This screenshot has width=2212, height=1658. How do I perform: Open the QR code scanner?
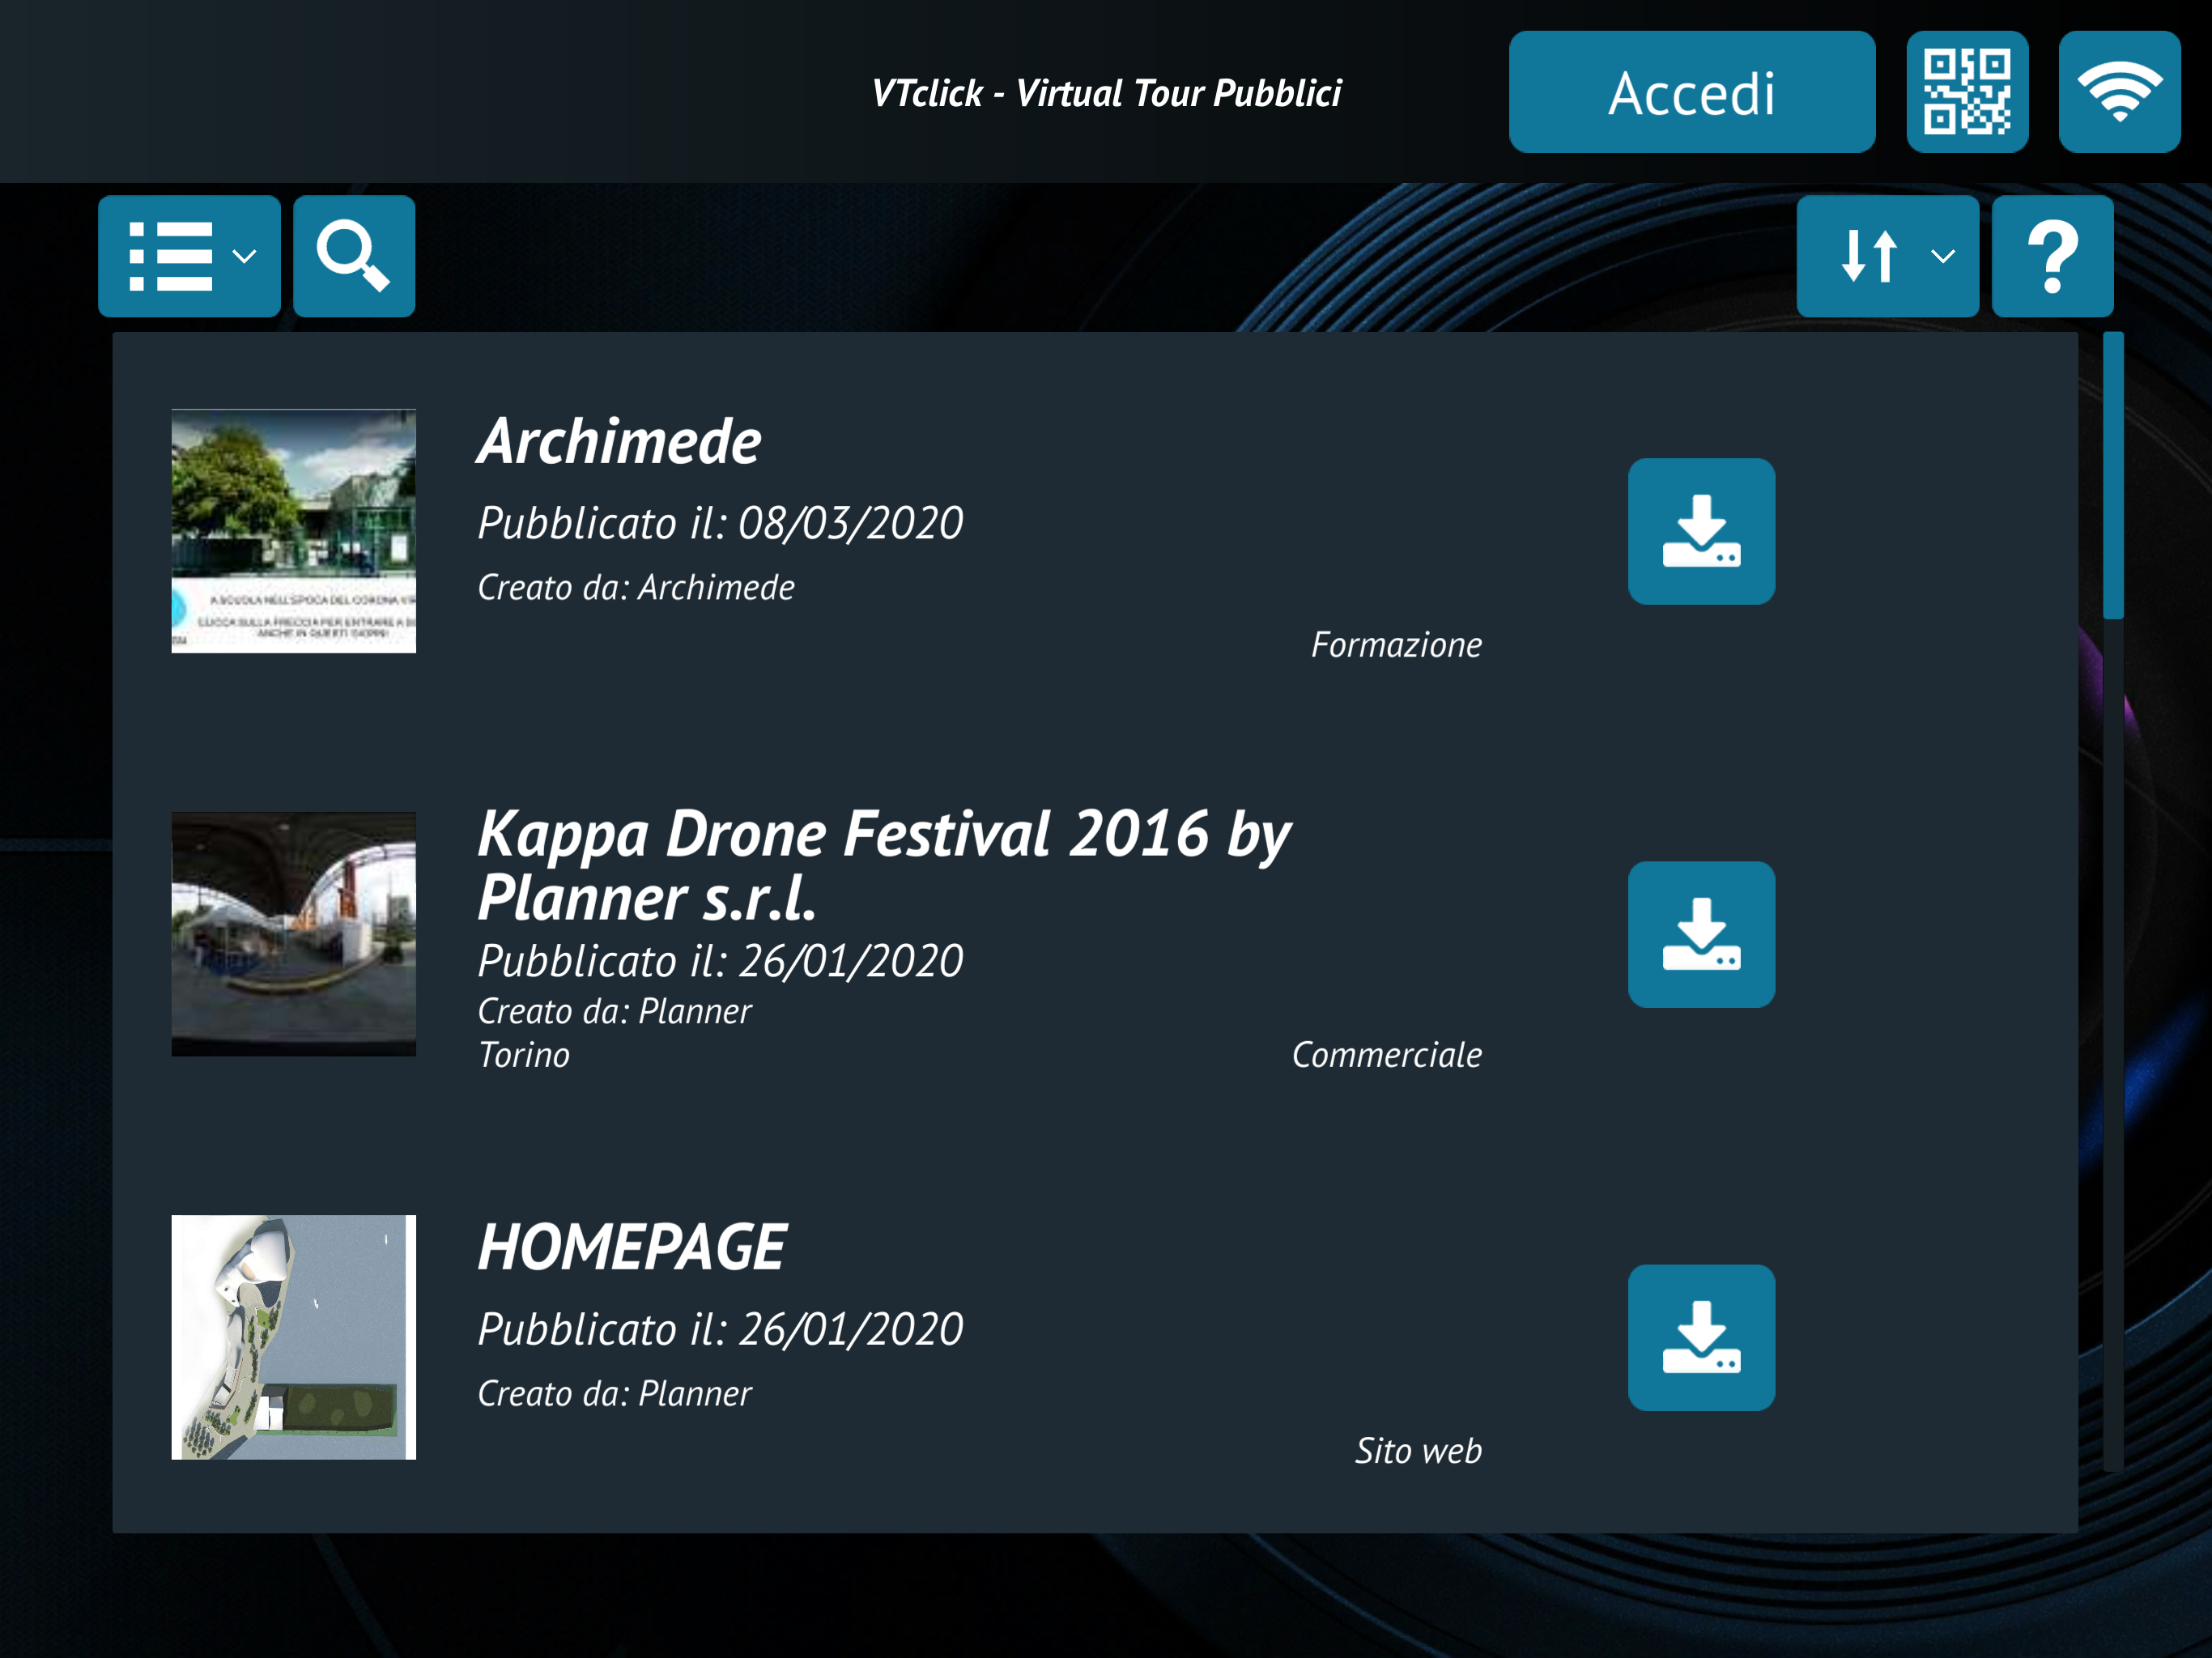tap(1966, 92)
